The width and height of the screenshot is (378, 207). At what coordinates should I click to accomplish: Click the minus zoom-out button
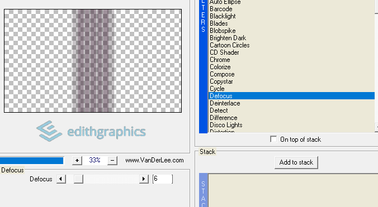(x=112, y=160)
